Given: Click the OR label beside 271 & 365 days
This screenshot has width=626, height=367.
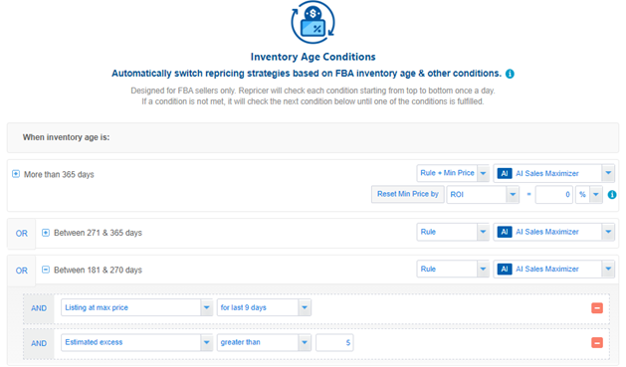Looking at the screenshot, I should pos(22,234).
